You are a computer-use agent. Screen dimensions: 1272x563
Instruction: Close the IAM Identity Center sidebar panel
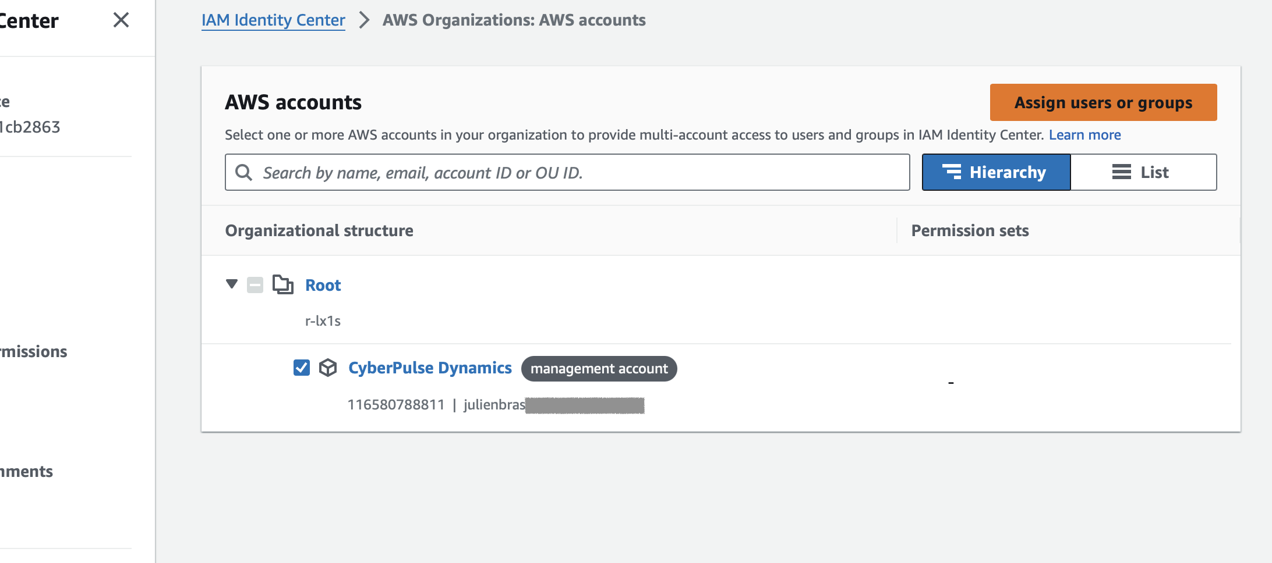pos(121,20)
